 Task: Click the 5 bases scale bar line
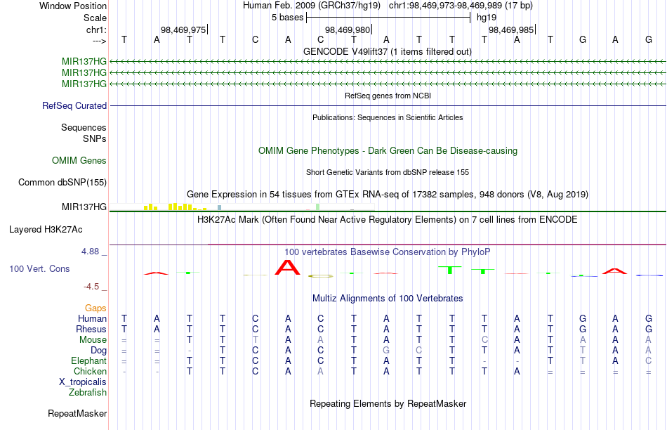(x=388, y=18)
